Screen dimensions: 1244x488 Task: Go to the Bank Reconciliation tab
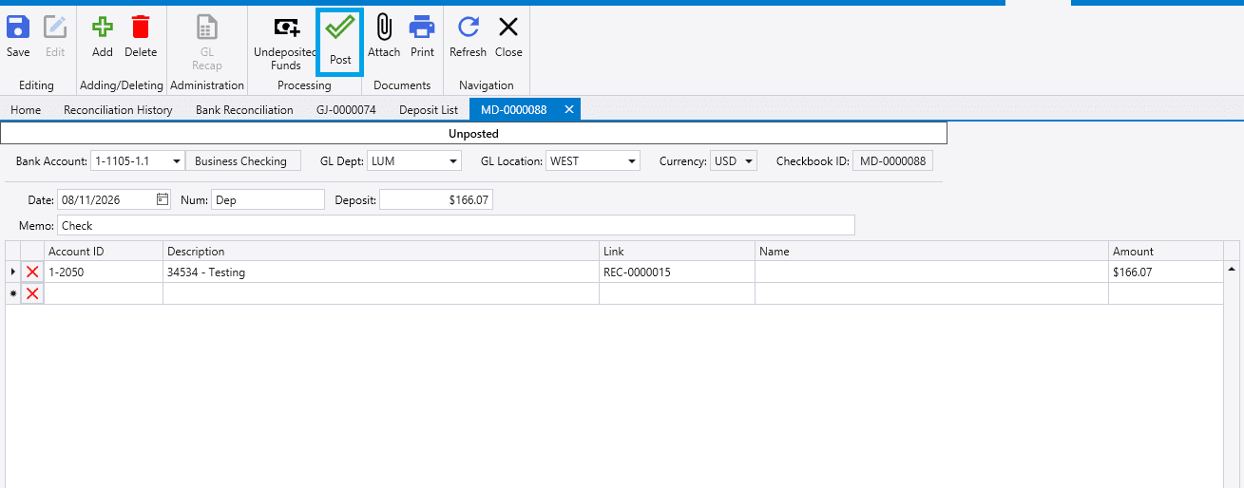pos(244,109)
